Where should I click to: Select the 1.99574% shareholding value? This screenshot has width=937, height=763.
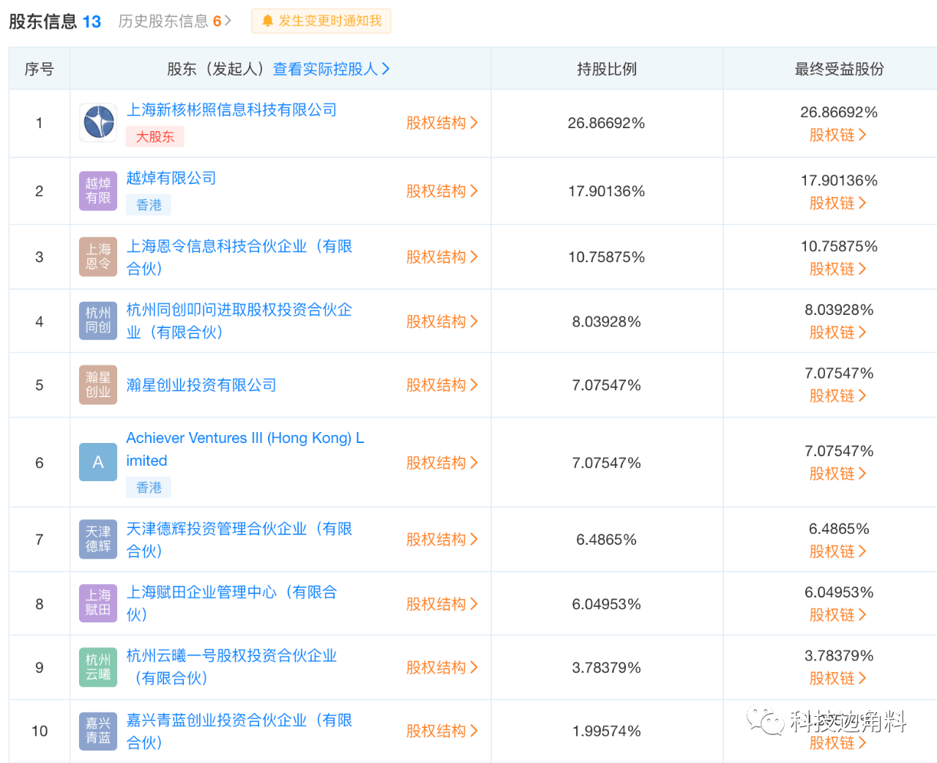[607, 731]
